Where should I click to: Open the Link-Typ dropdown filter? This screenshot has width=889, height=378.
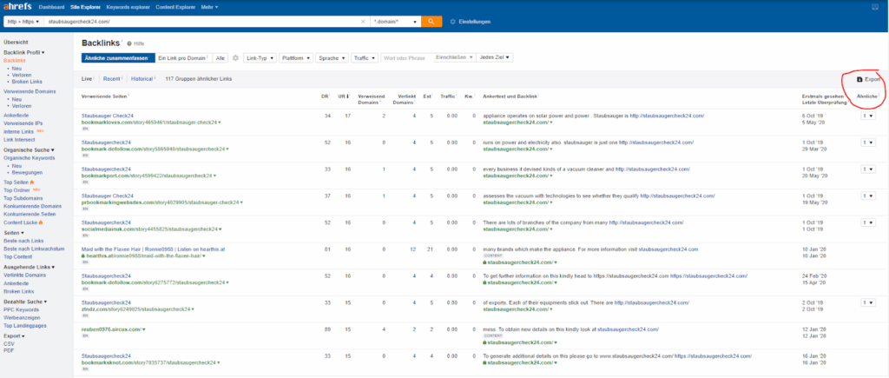click(x=260, y=58)
